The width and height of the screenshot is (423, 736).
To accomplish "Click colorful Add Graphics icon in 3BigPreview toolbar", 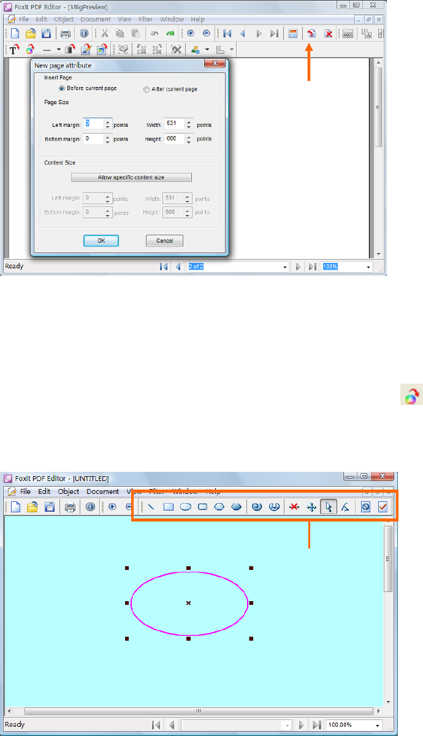I will [30, 50].
